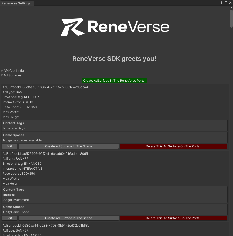Click the 'Included:' label under Content Tags
Viewport: 233px width, 236px height.
click(9, 195)
